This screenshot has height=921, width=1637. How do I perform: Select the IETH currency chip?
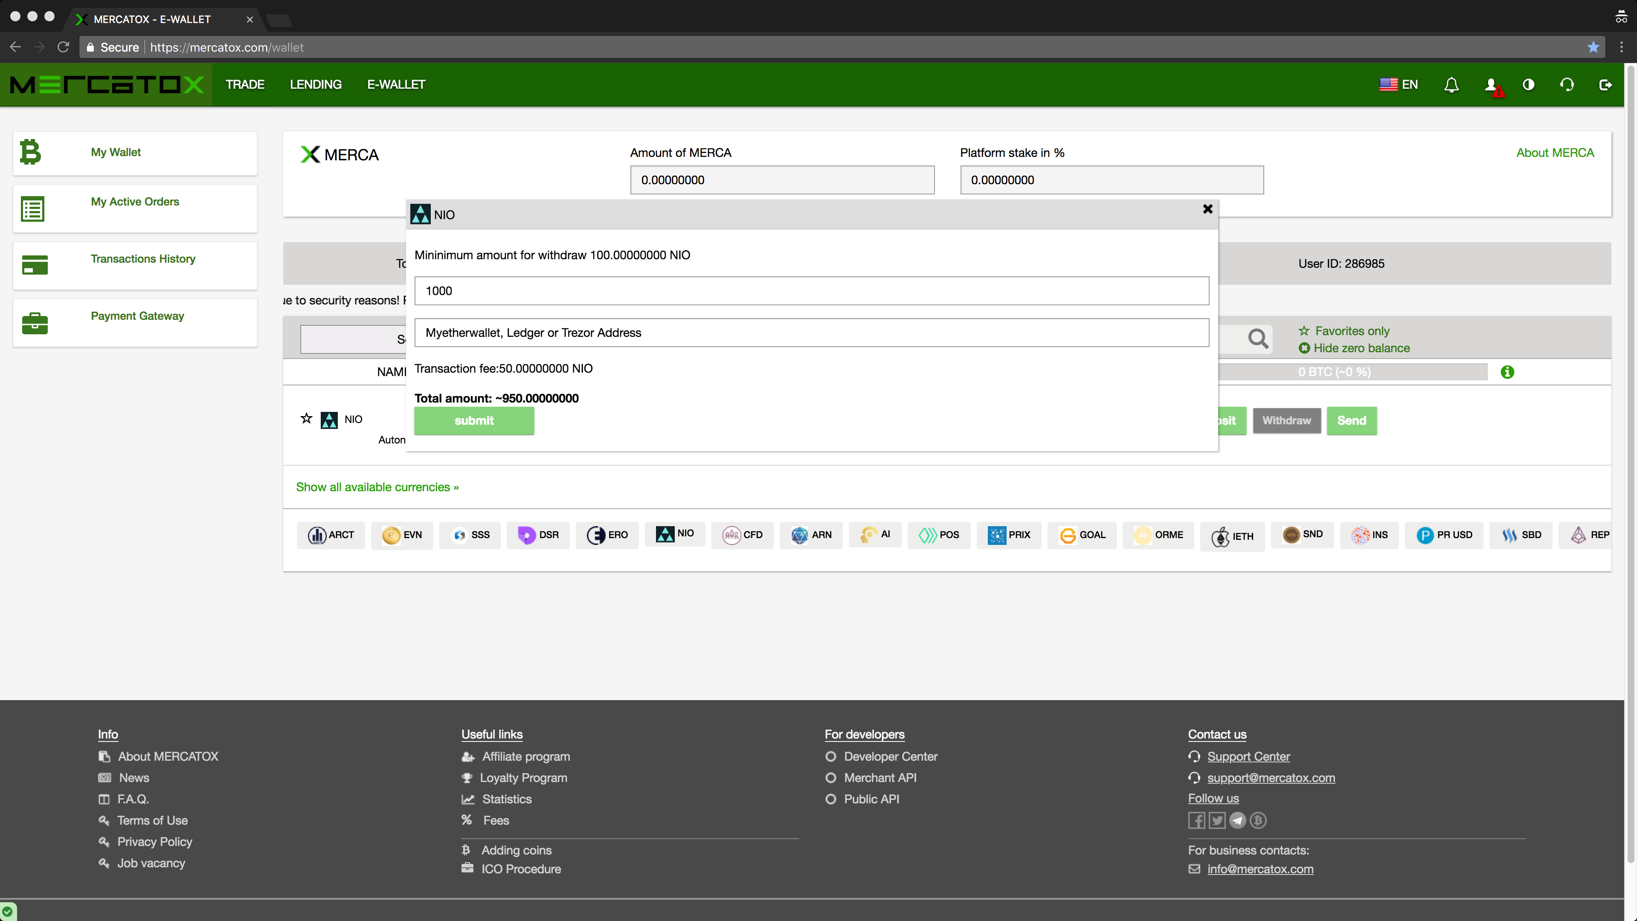point(1232,536)
